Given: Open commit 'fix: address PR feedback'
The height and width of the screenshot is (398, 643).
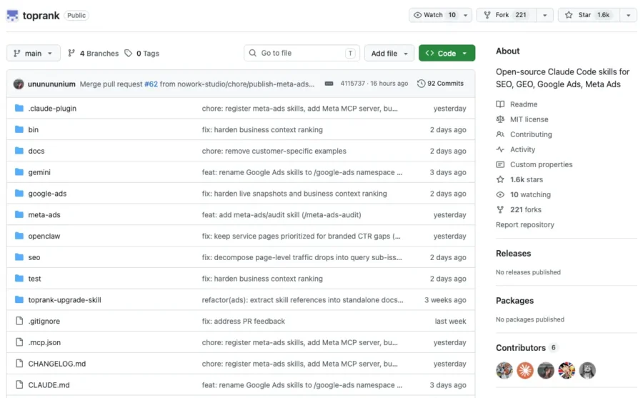Looking at the screenshot, I should [243, 322].
